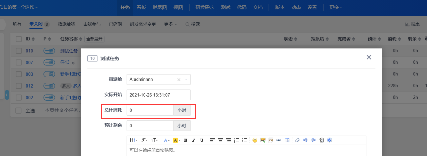Viewport: 427px width, 156px height.
Task: Click the editor text area
Action: pos(246,150)
